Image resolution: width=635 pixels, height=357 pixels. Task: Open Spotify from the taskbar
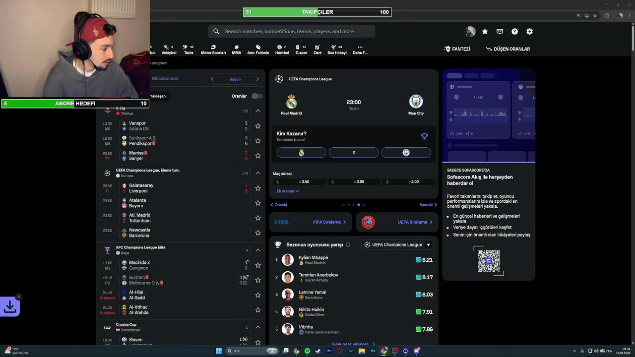[307, 351]
